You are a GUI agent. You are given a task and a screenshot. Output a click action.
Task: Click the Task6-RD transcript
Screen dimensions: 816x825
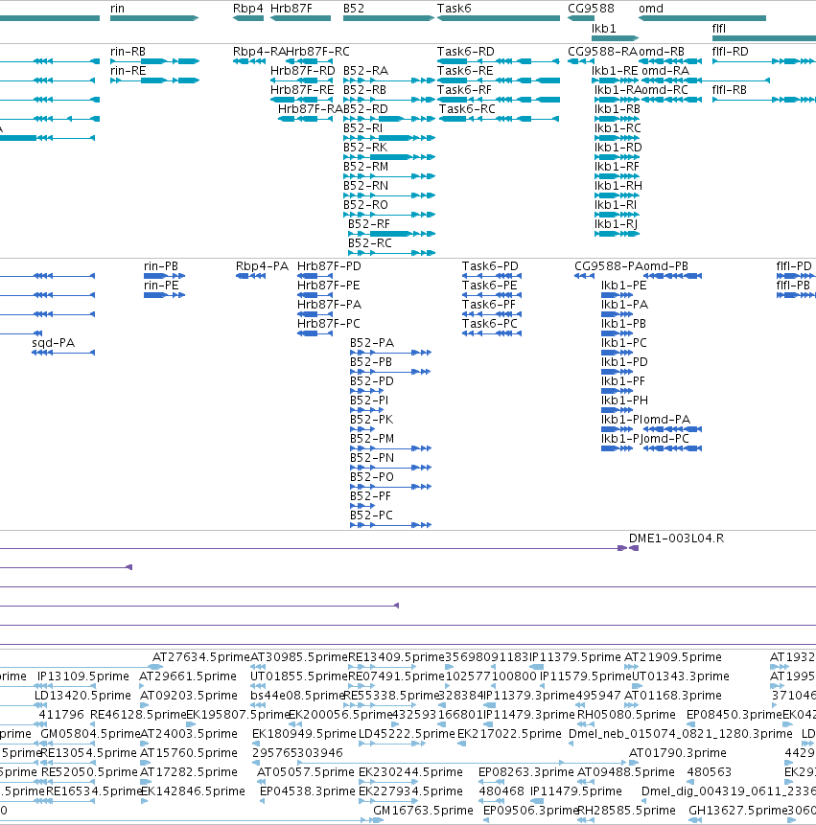499,61
